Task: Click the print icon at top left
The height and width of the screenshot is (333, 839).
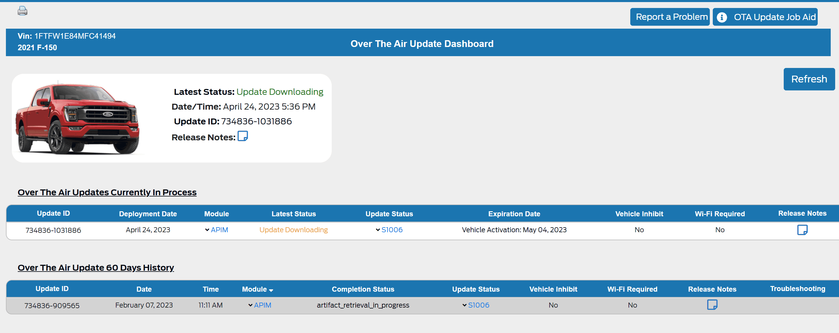Action: click(22, 10)
